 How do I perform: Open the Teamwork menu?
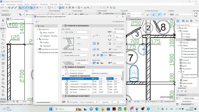pyautogui.click(x=53, y=4)
